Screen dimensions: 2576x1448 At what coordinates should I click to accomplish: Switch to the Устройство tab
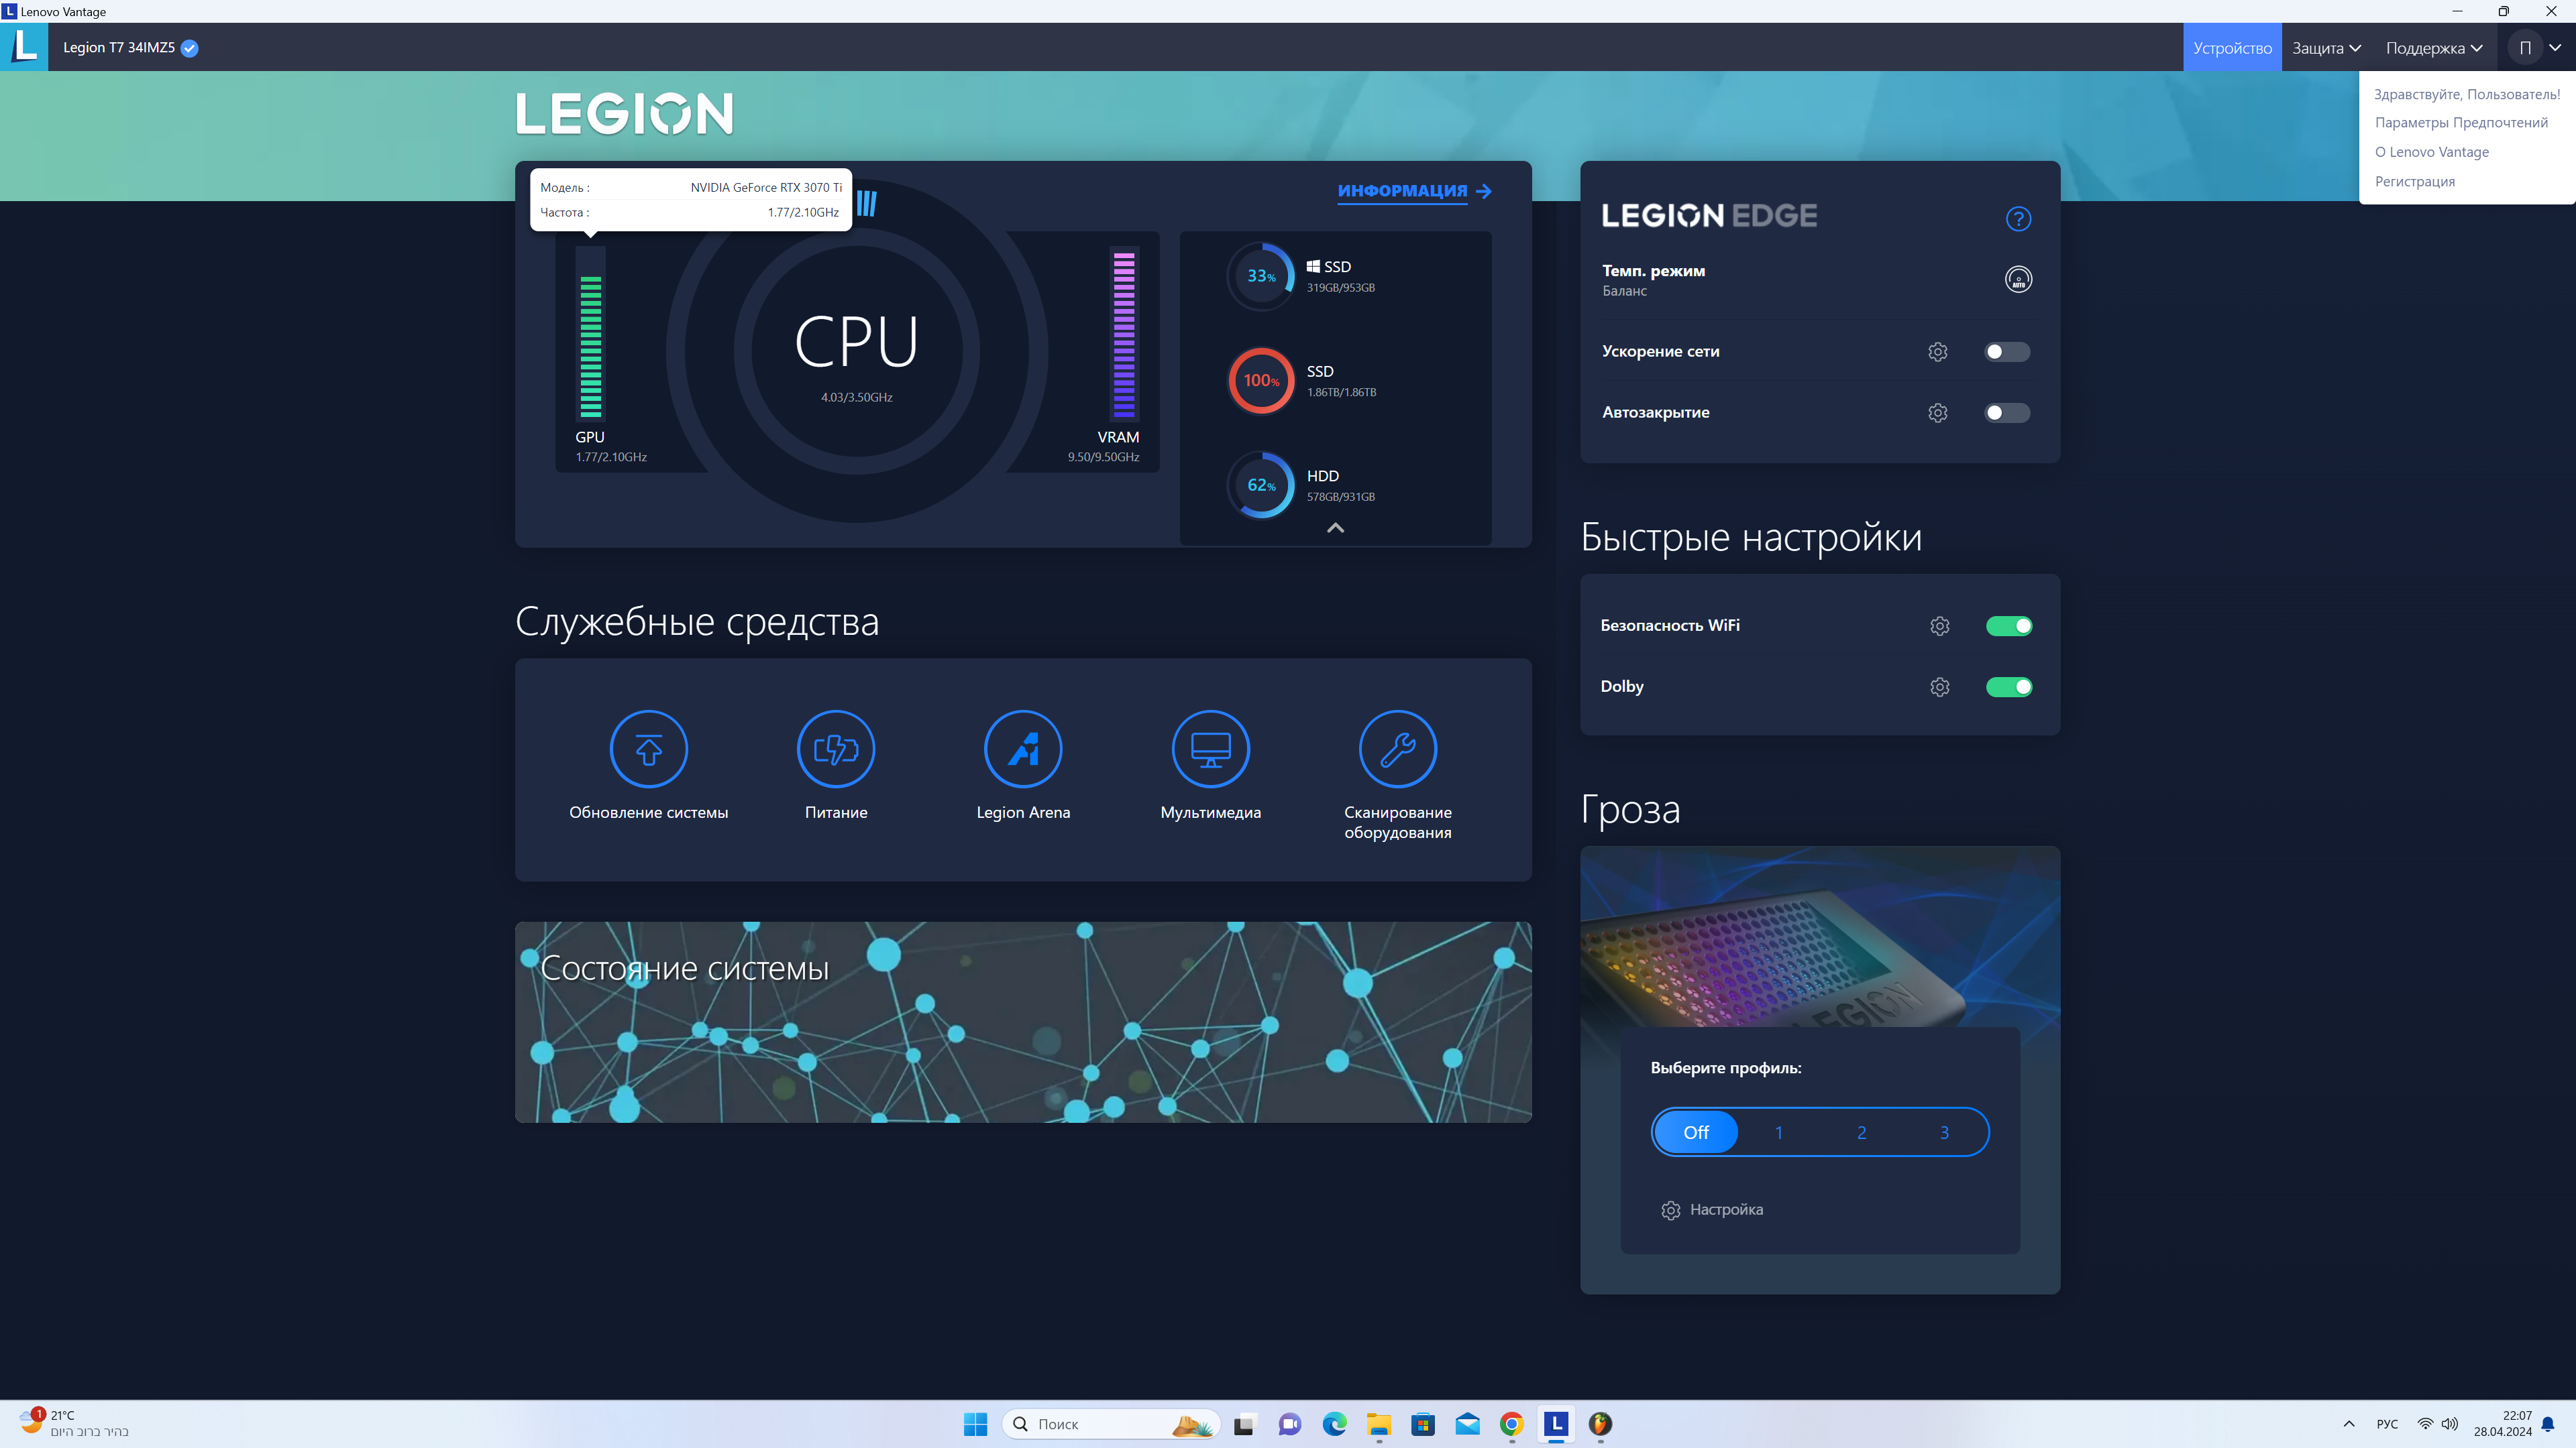pos(2232,48)
